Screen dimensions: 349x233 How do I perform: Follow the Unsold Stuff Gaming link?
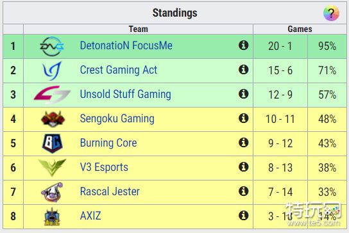(126, 94)
